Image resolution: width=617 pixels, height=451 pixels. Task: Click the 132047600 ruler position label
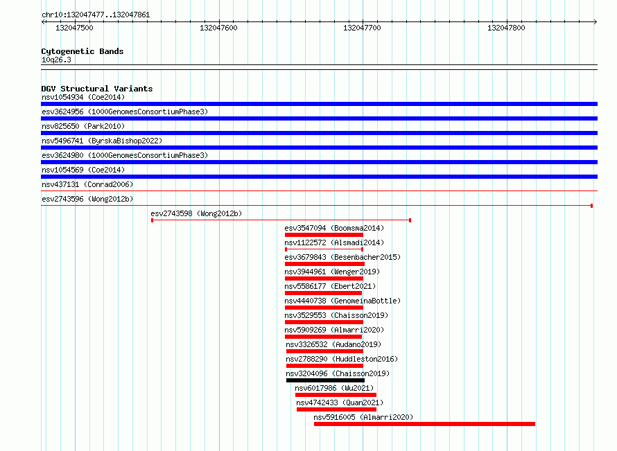(218, 28)
